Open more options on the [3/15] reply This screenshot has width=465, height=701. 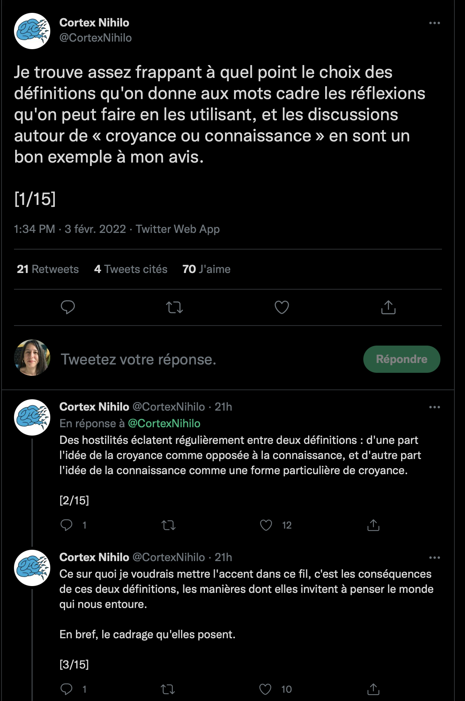(x=434, y=558)
